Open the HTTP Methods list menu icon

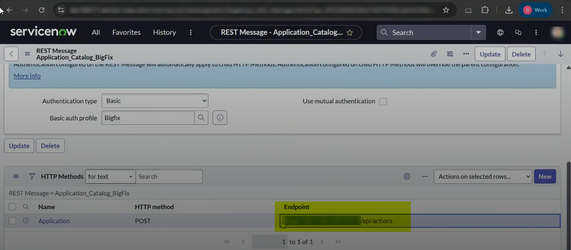coord(16,176)
